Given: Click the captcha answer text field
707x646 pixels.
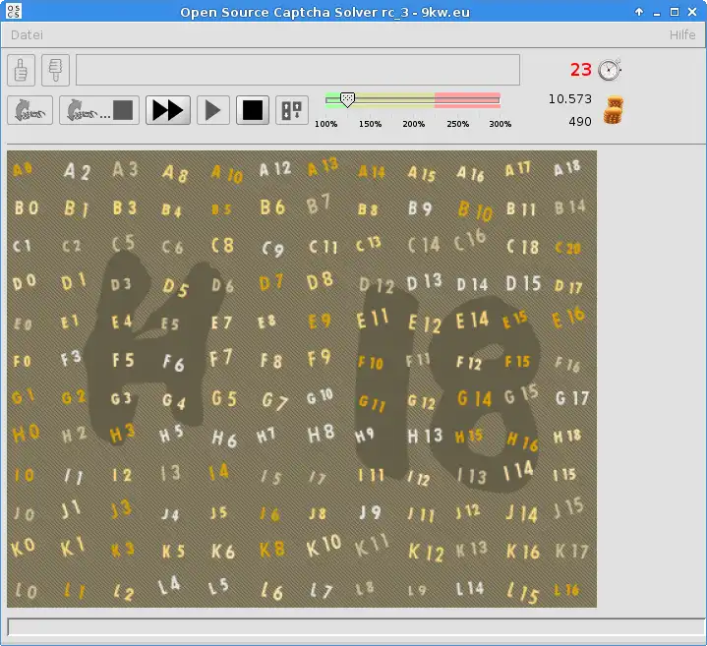Looking at the screenshot, I should tap(297, 71).
